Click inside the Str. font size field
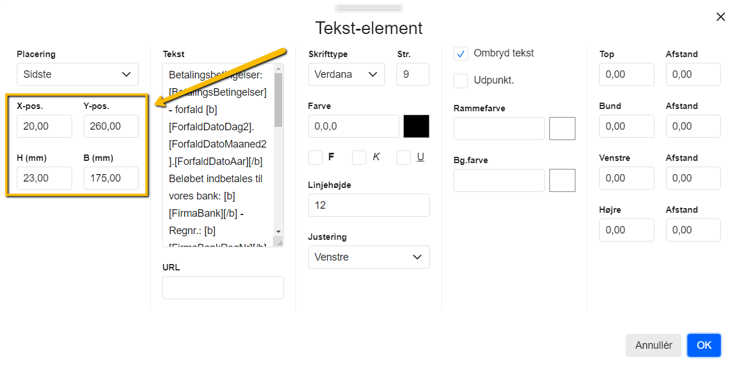The image size is (737, 373). [x=413, y=74]
